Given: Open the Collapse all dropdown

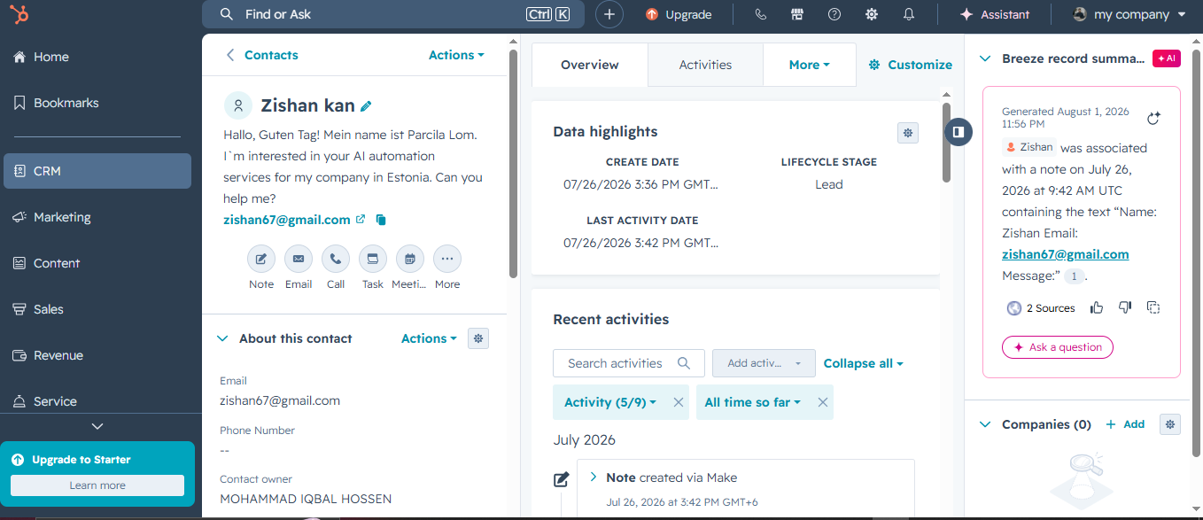Looking at the screenshot, I should tap(864, 363).
